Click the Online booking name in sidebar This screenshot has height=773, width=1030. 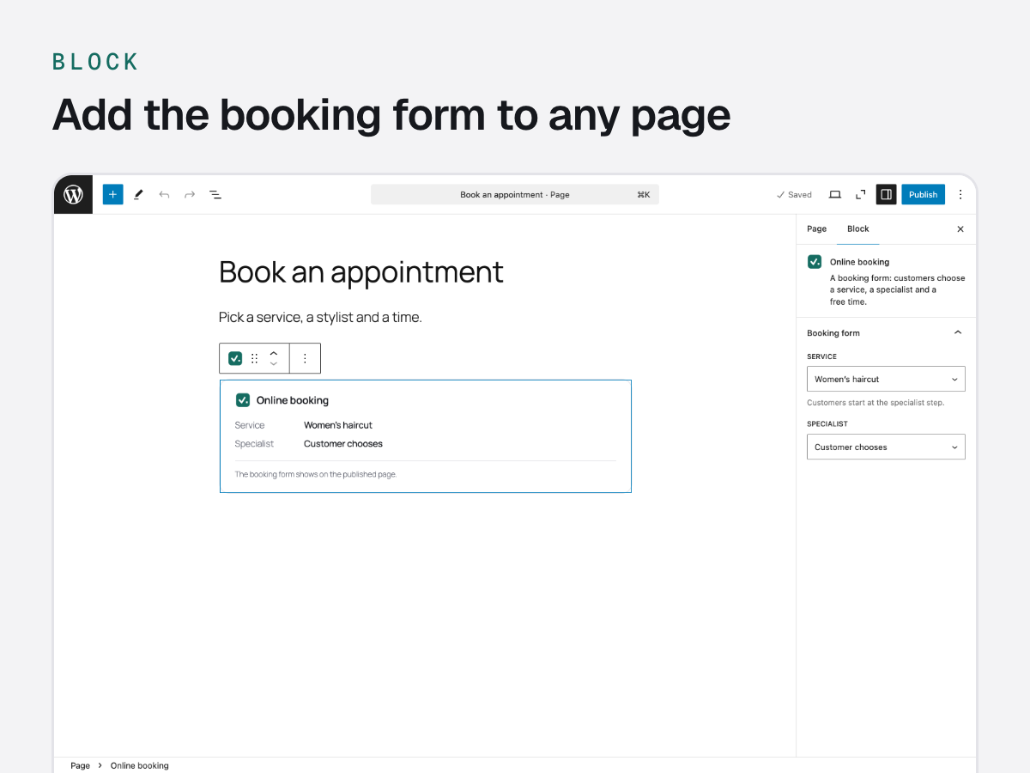point(859,262)
